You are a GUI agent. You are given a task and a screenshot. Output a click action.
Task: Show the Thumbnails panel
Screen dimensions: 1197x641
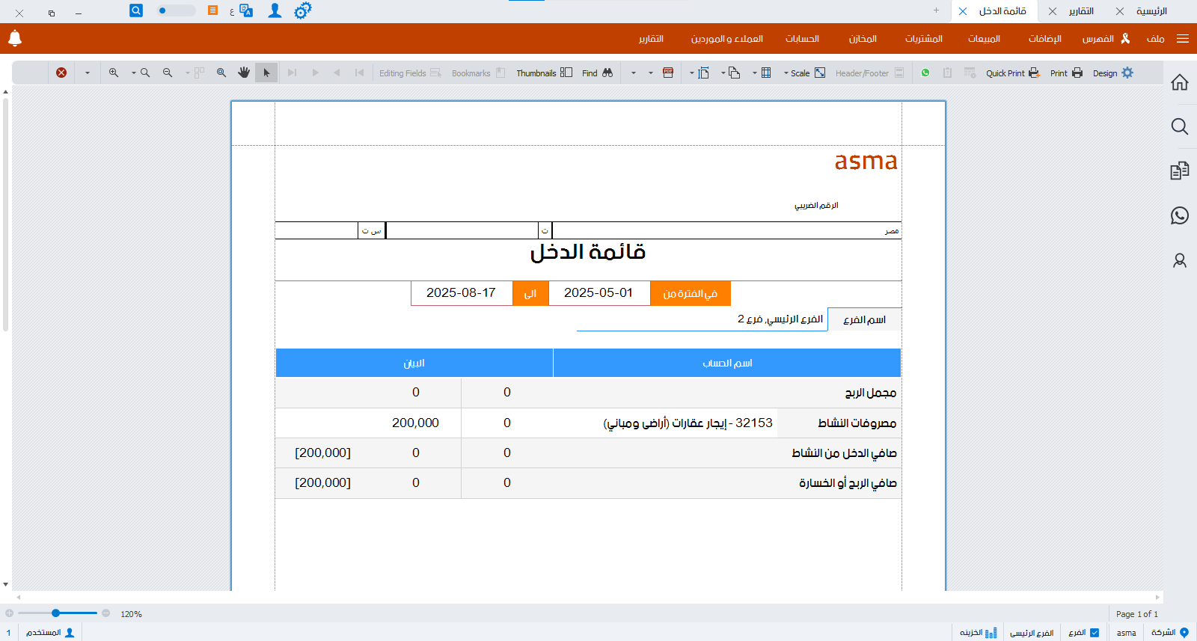click(544, 73)
